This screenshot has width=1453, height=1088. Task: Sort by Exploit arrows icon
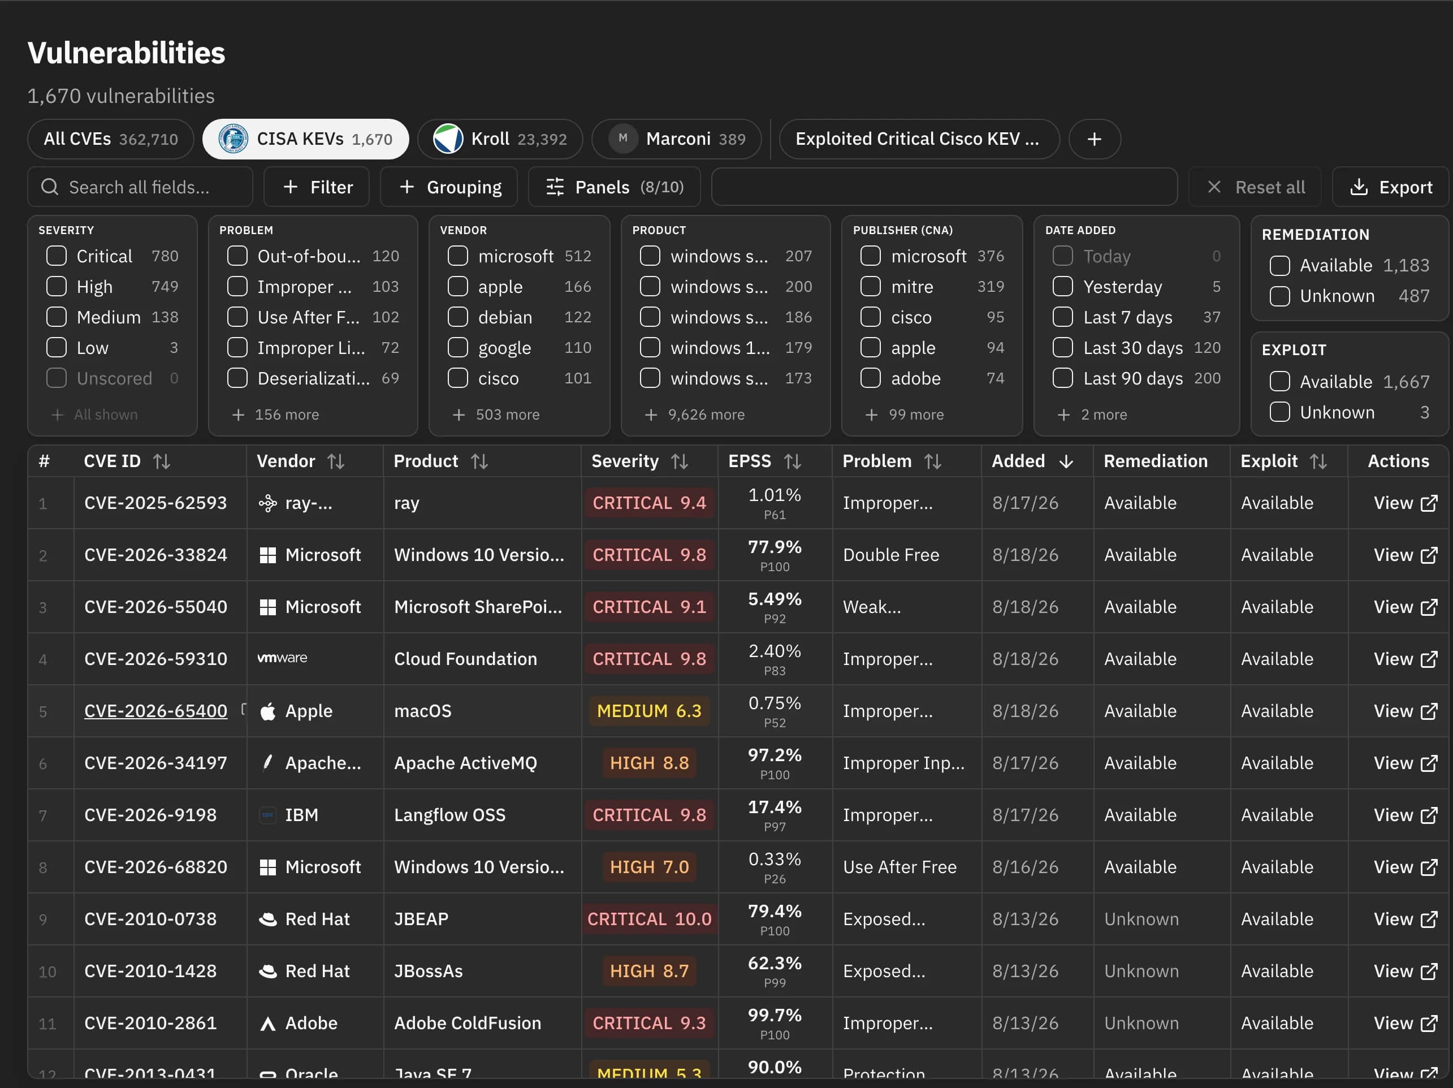(x=1318, y=461)
